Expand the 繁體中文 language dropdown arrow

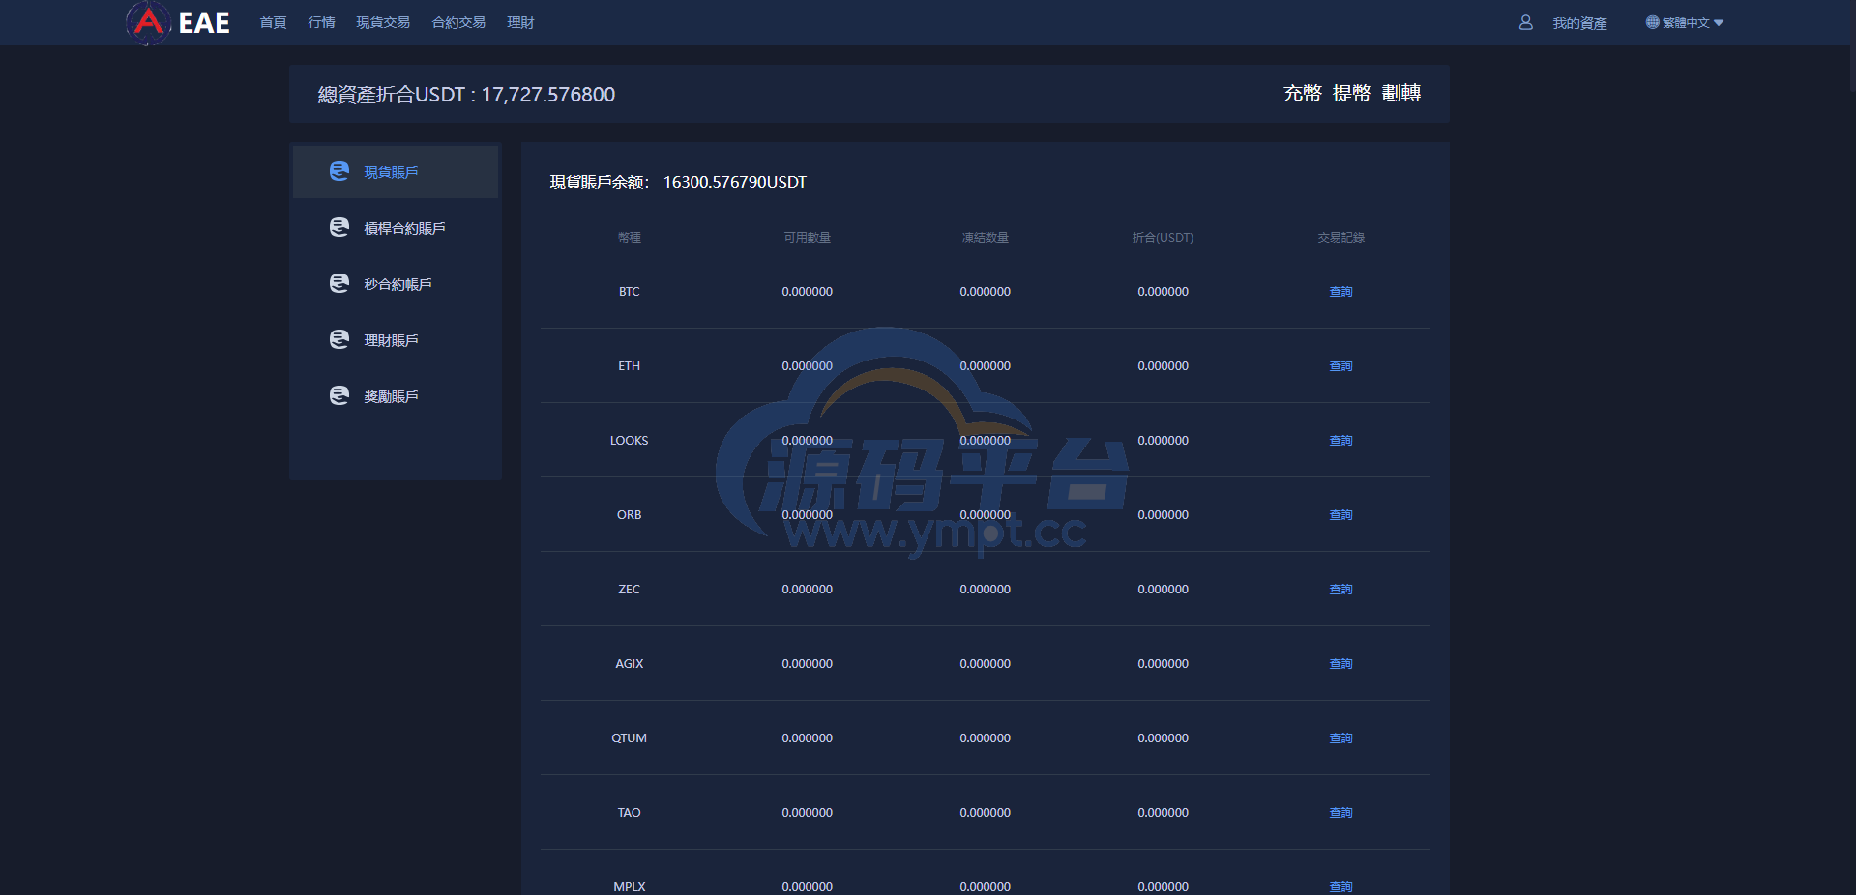point(1719,23)
